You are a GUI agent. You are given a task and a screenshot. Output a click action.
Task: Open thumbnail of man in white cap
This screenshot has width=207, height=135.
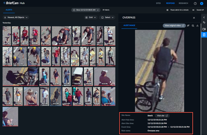tap(104, 76)
